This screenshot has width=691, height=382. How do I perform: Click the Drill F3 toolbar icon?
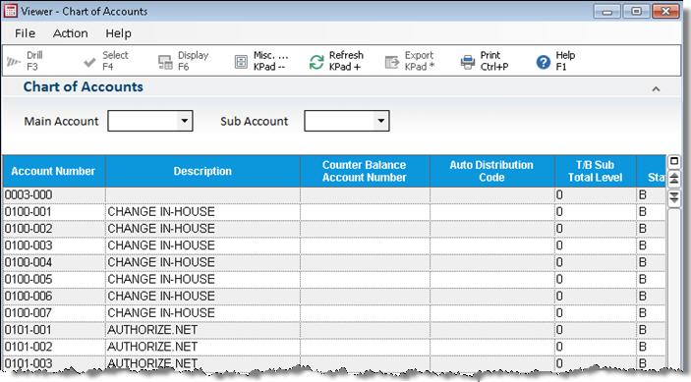tap(14, 62)
